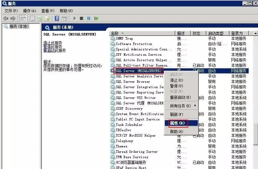258x169 pixels.
Task: Click the gear icon beside TBSecSvc
Action: pyautogui.click(x=113, y=130)
